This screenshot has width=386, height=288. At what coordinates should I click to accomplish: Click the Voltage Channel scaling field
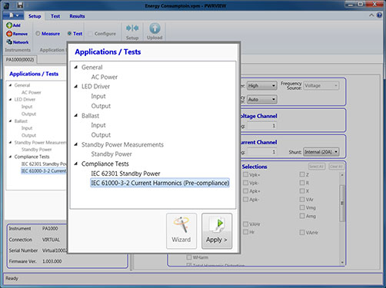click(x=261, y=126)
